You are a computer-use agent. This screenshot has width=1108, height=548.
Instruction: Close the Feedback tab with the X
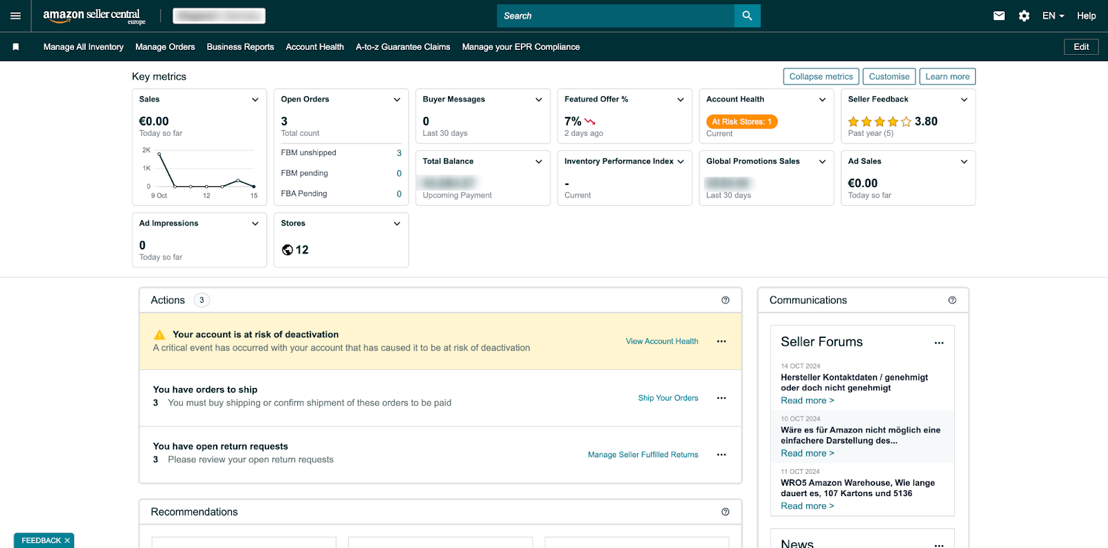point(67,540)
